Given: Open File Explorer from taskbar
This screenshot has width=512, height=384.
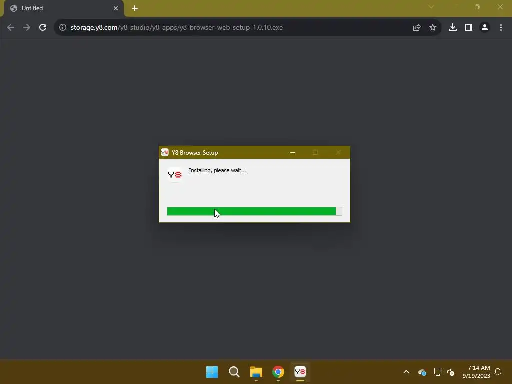Looking at the screenshot, I should [256, 372].
